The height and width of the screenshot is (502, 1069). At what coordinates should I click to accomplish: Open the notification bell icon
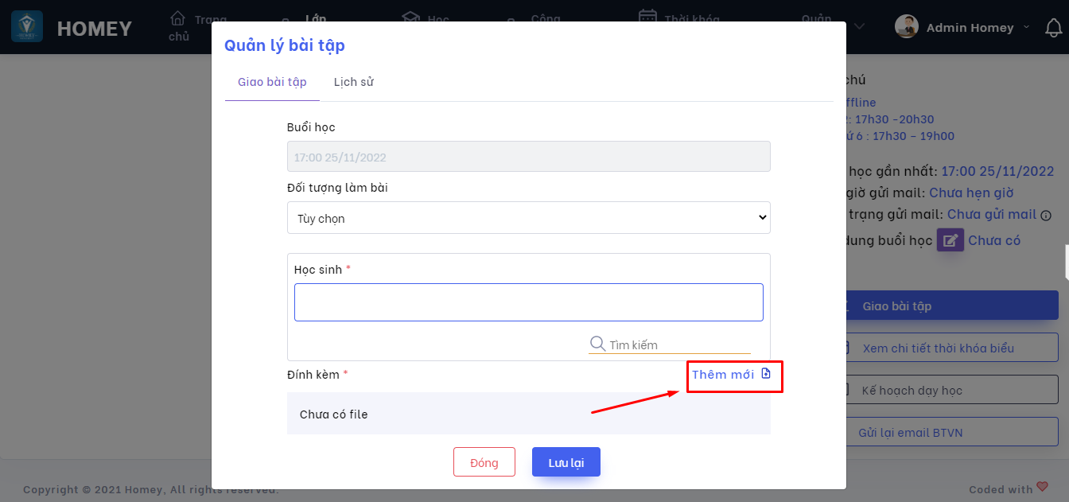pyautogui.click(x=1053, y=28)
